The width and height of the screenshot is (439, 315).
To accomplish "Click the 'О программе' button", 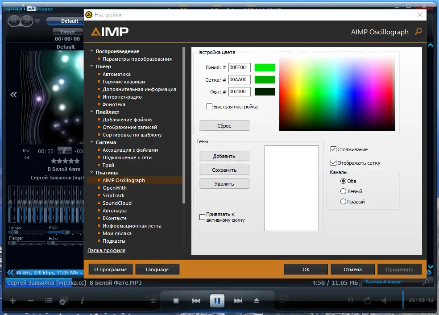I will (110, 269).
